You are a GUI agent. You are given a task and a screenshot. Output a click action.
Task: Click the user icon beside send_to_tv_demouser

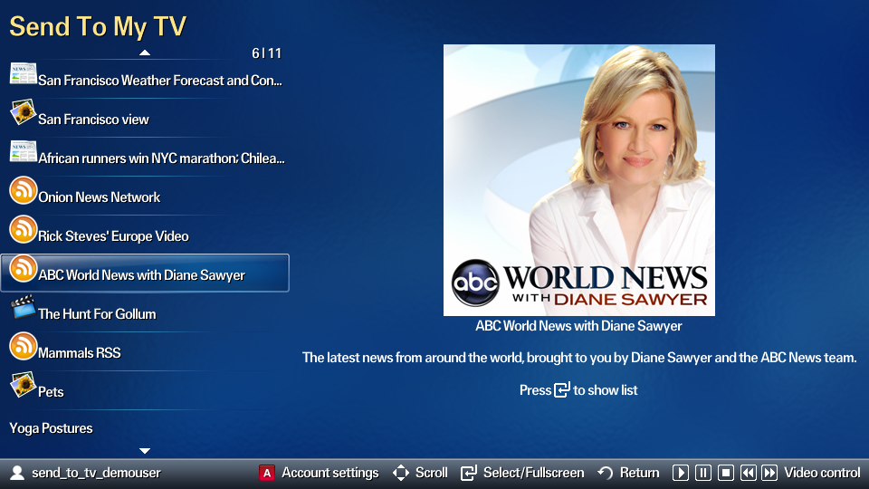[x=17, y=473]
